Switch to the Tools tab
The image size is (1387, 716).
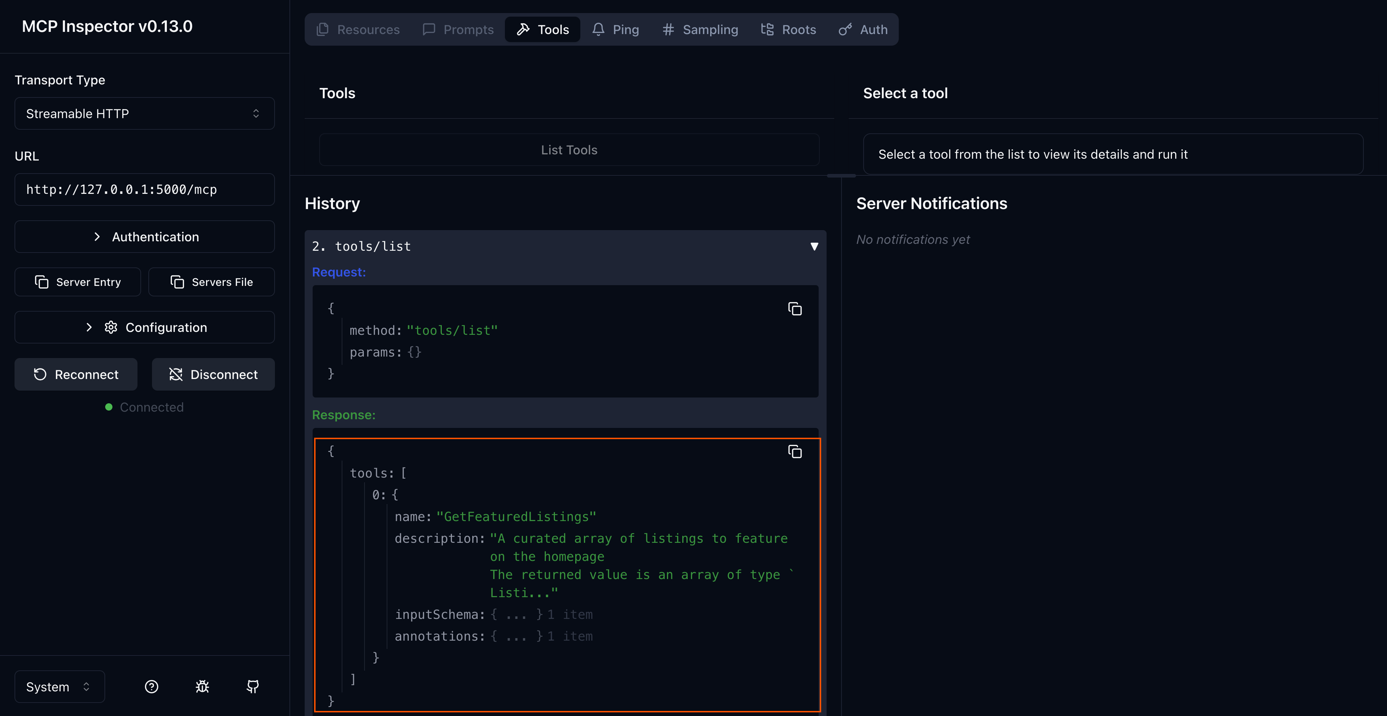pos(542,30)
